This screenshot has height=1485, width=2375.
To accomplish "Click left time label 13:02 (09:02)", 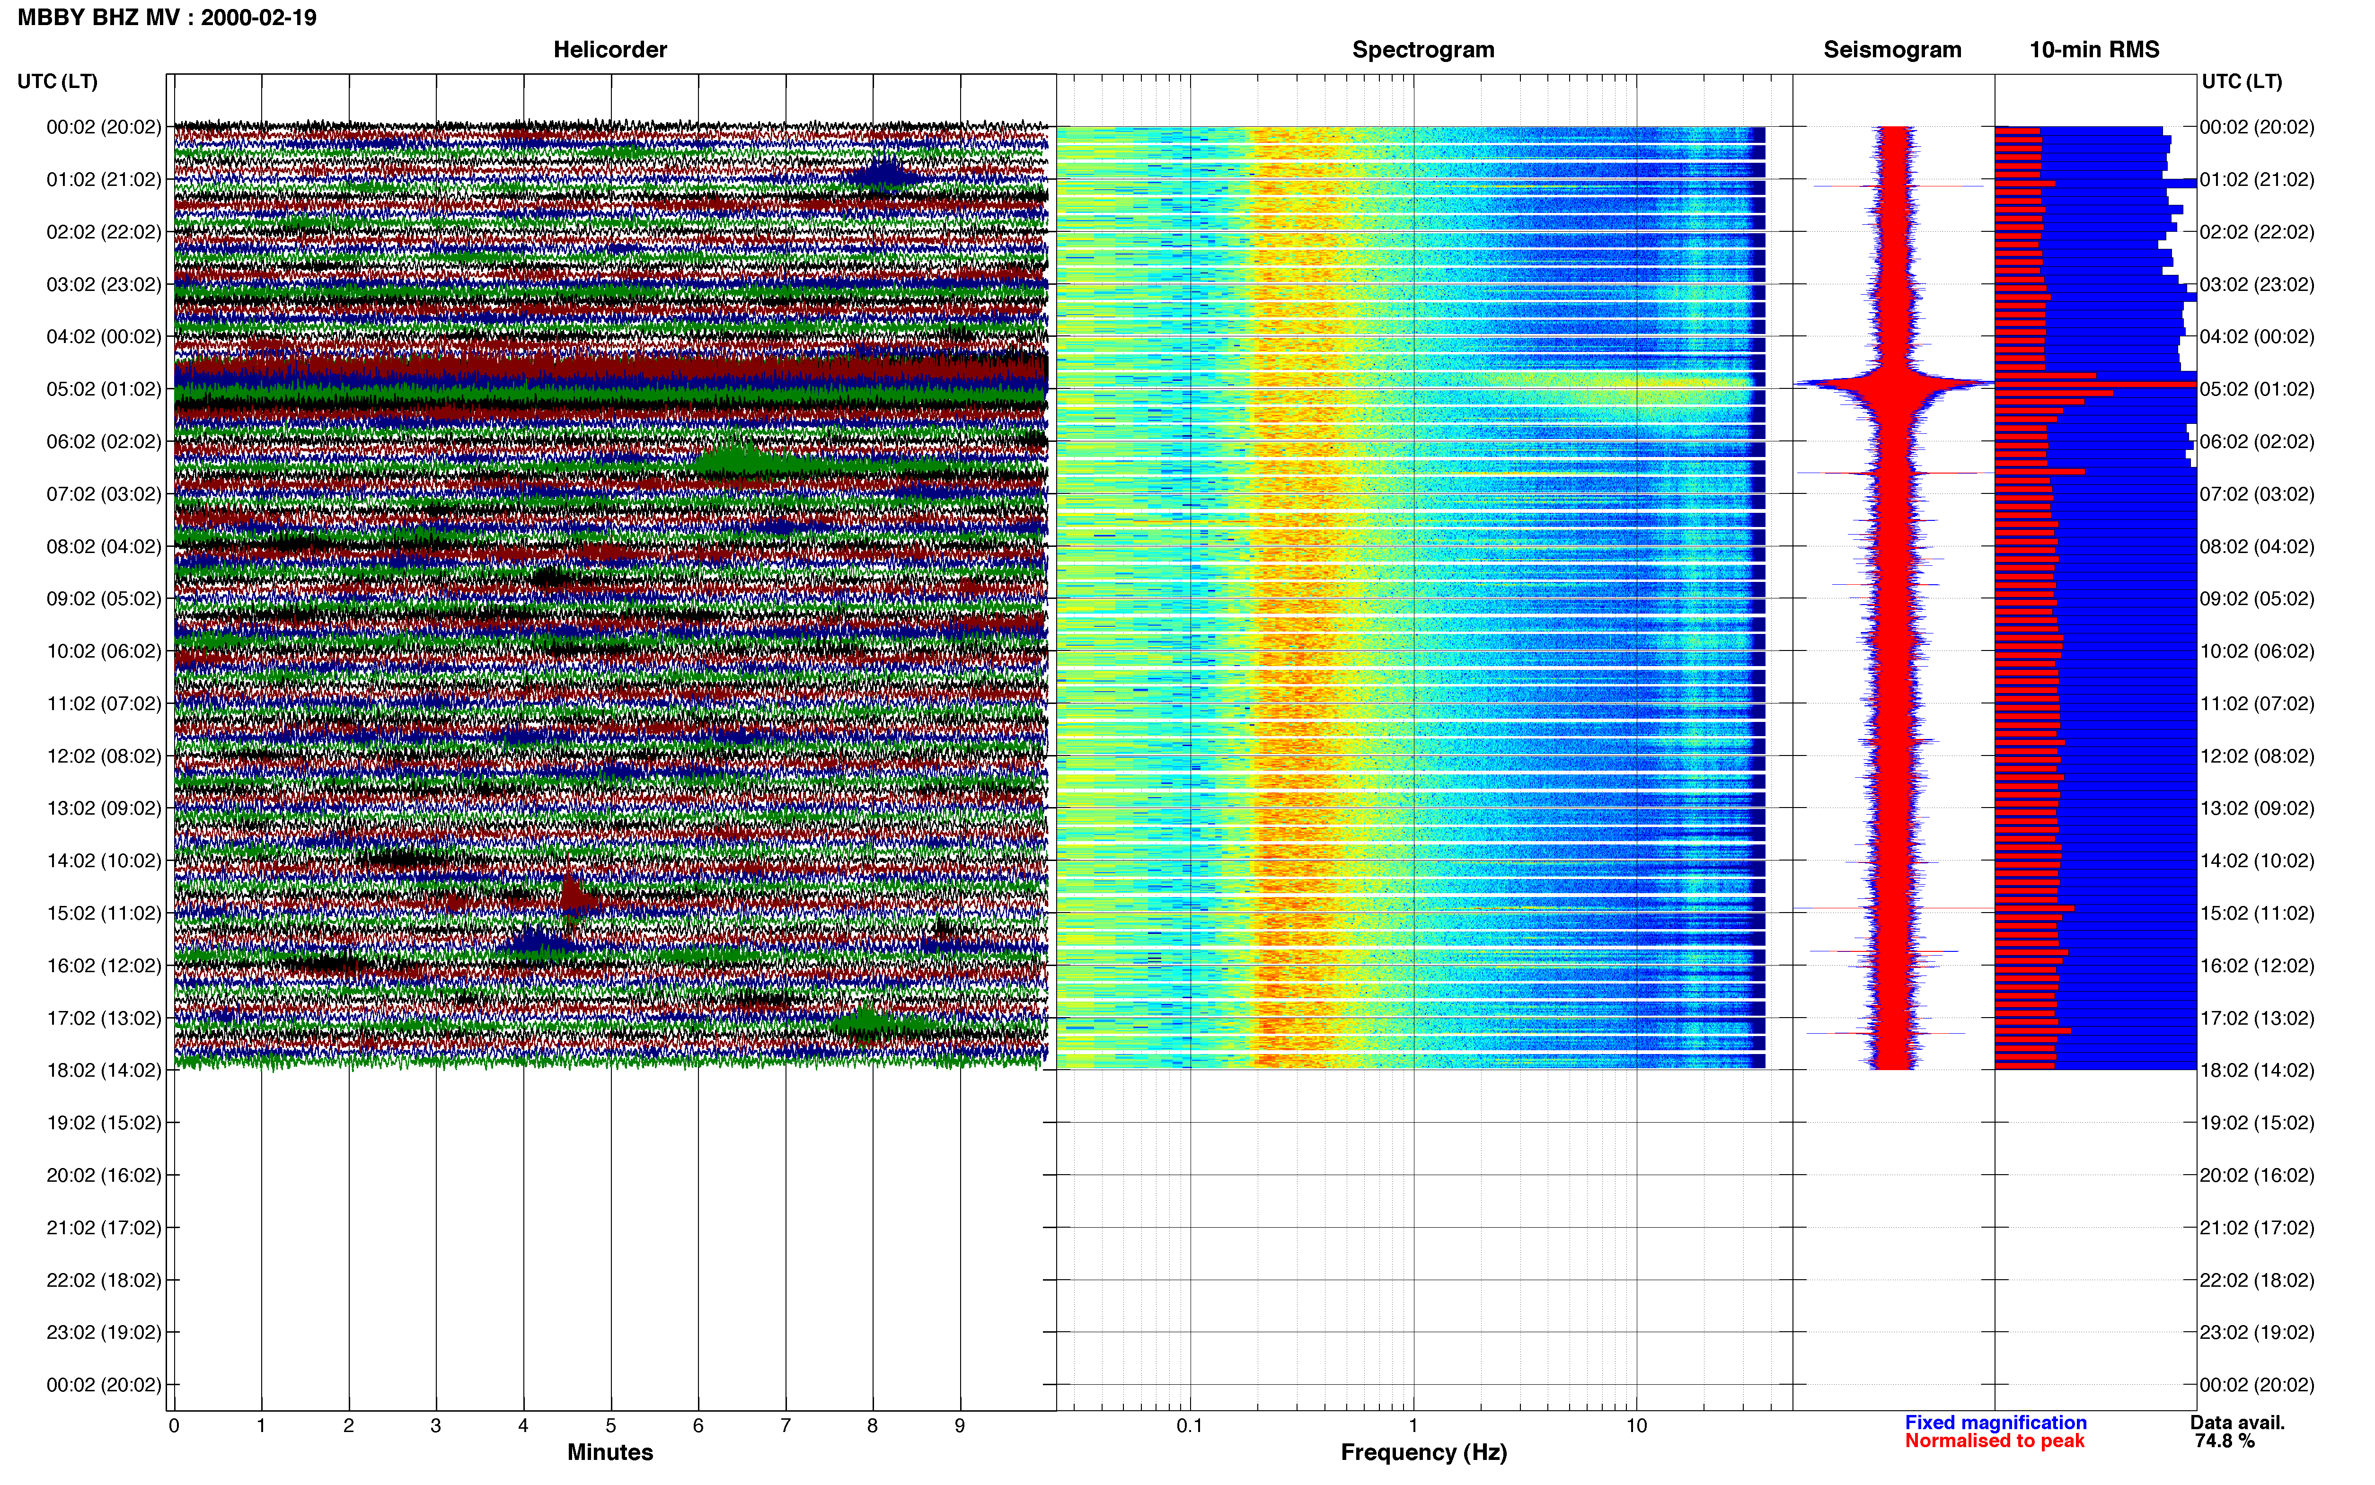I will [x=103, y=808].
